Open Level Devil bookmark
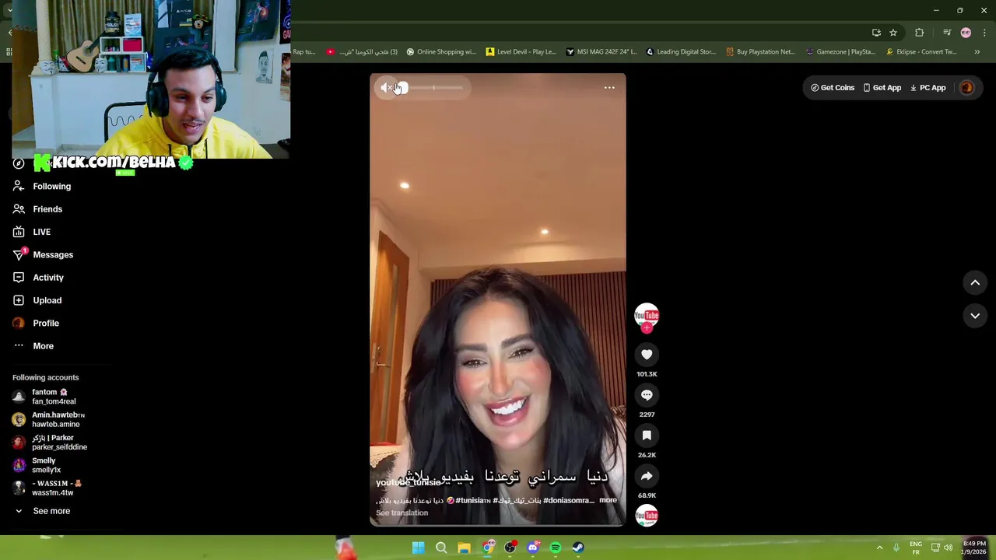Screen dimensions: 996x560 (521, 52)
